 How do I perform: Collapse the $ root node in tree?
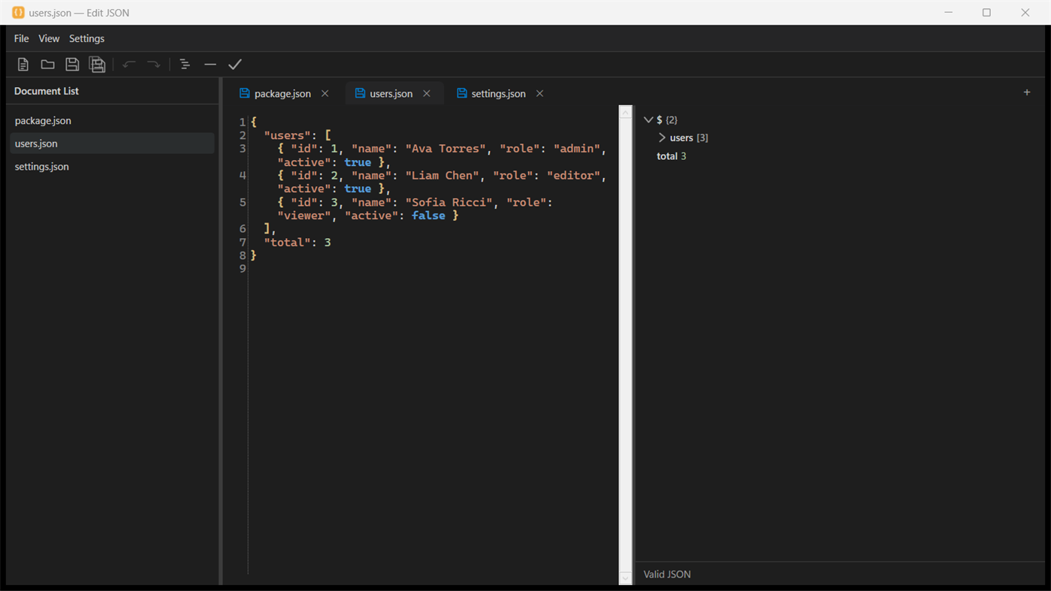[x=648, y=119]
